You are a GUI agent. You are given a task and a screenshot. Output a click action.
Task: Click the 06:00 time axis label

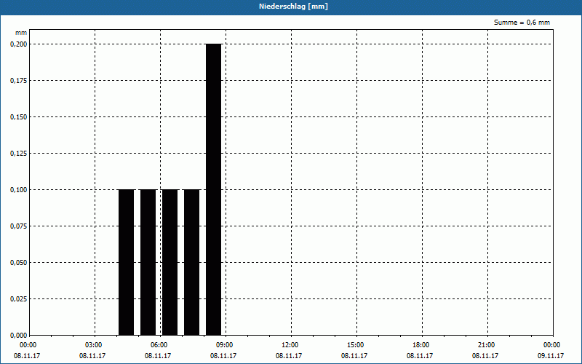point(159,345)
